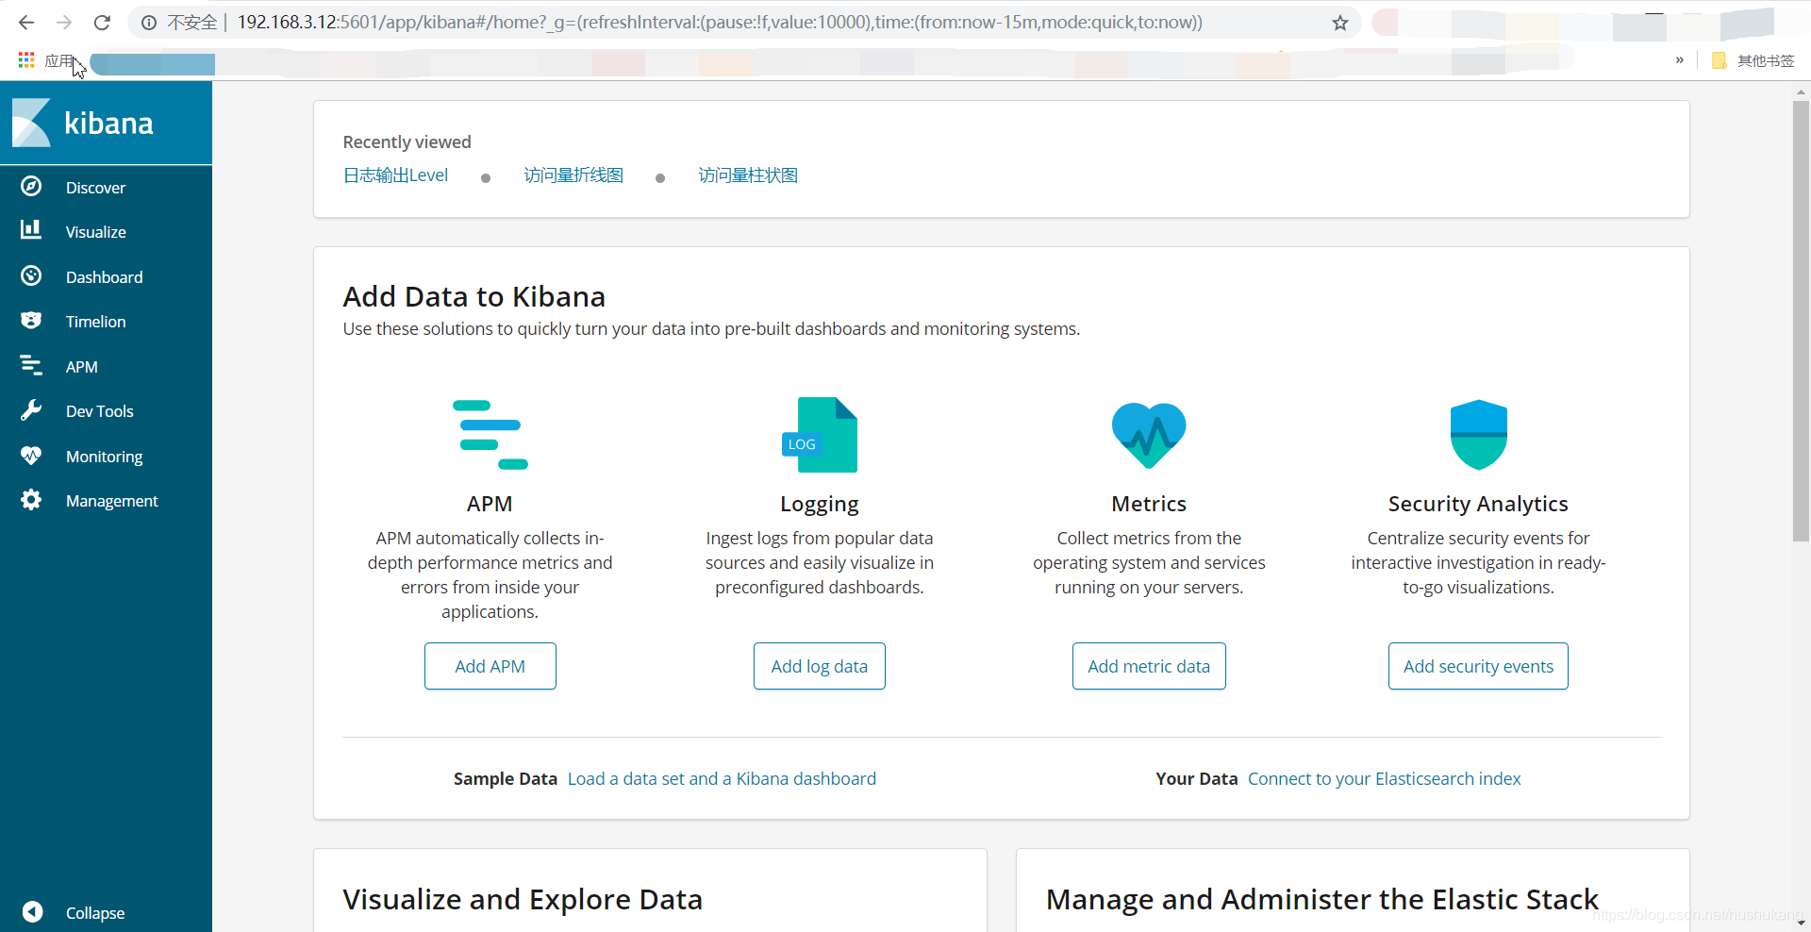The image size is (1811, 932).
Task: Click the Add APM button
Action: coord(490,666)
